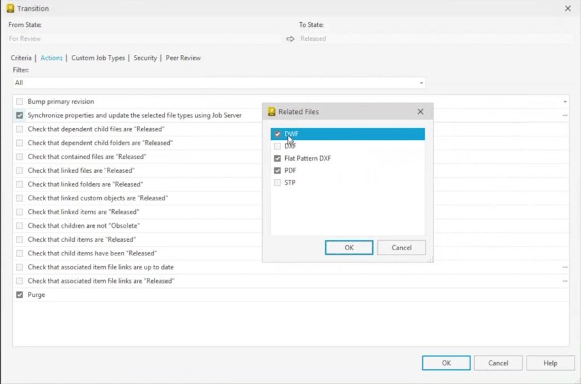Image resolution: width=581 pixels, height=384 pixels.
Task: Cancel the Related Files dialog
Action: [401, 247]
